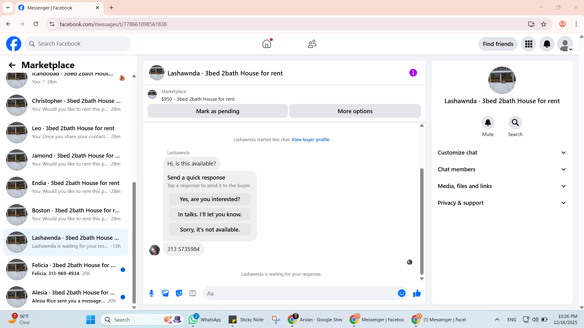Open the Boston conversation

[x=65, y=215]
